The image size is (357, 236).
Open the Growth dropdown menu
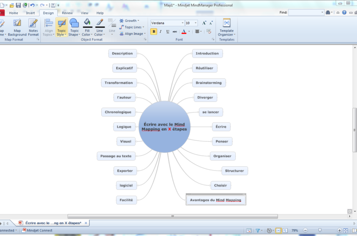point(130,21)
